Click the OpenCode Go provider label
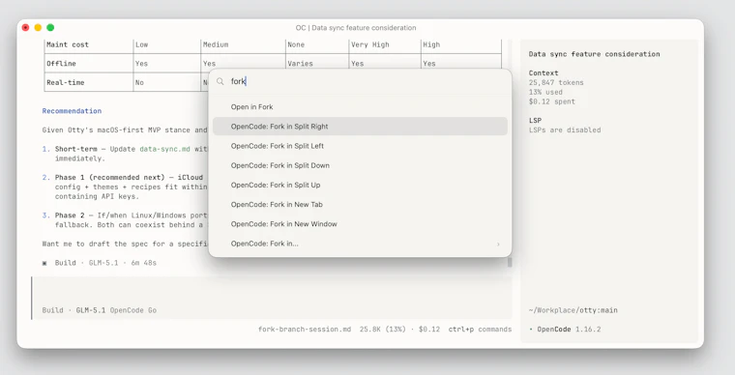 (x=133, y=310)
